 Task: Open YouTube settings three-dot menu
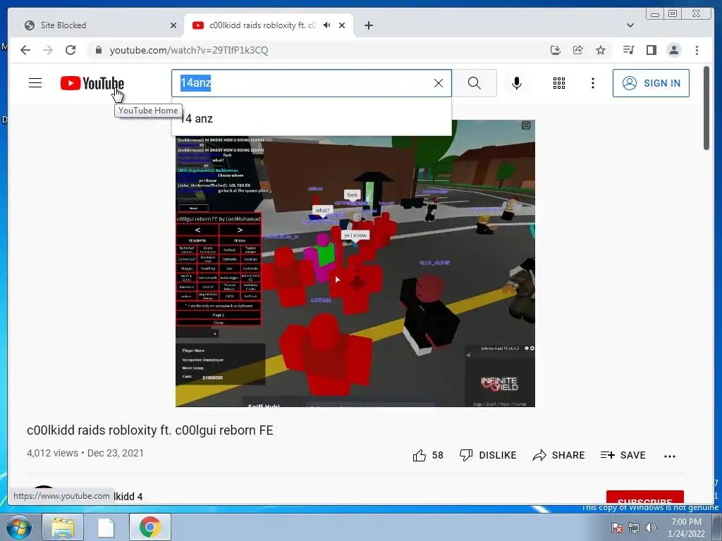pos(592,83)
